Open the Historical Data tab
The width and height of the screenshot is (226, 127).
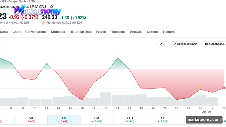[x=81, y=32]
